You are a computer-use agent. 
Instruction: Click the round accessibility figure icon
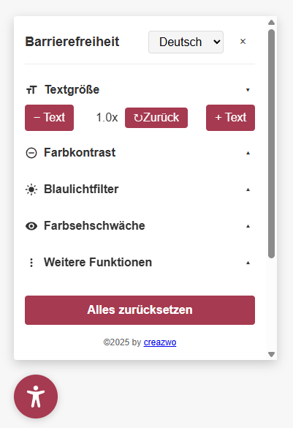(36, 397)
